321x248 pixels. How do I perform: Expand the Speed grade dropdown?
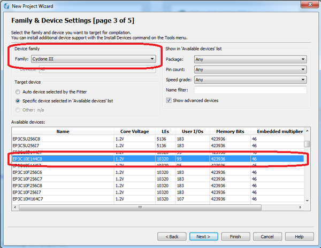coord(250,80)
